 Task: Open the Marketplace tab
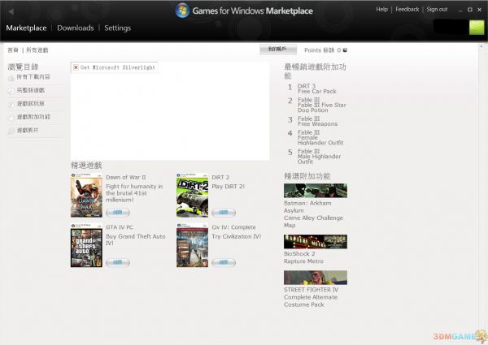[26, 28]
